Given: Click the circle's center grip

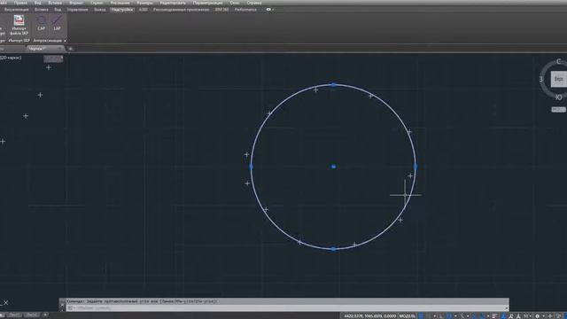Looking at the screenshot, I should (x=333, y=167).
